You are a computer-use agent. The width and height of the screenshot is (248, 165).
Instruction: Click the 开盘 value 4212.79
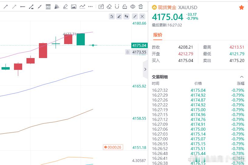point(186,54)
